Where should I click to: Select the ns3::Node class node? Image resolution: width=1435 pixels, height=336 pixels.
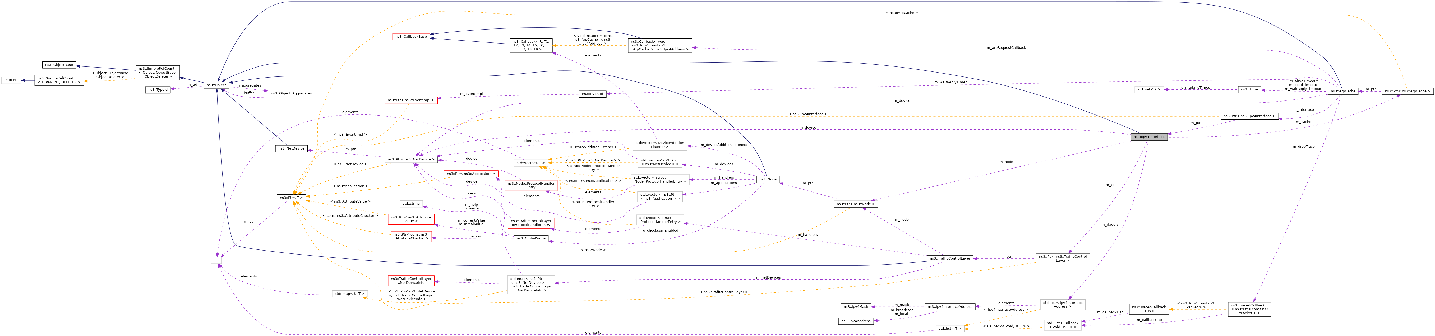[768, 179]
